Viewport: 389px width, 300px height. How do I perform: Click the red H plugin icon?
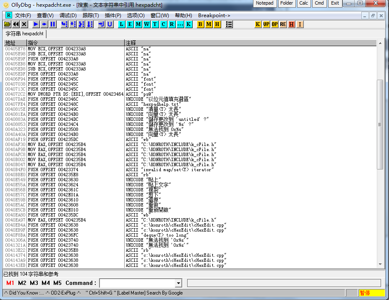[x=292, y=24]
